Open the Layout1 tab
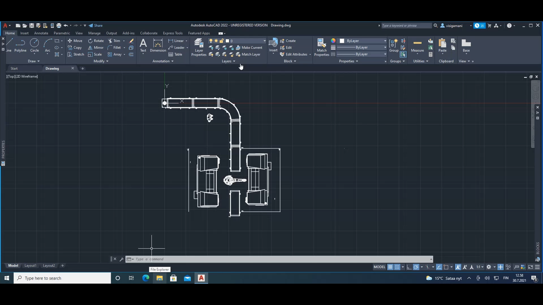This screenshot has width=543, height=305. pyautogui.click(x=30, y=266)
